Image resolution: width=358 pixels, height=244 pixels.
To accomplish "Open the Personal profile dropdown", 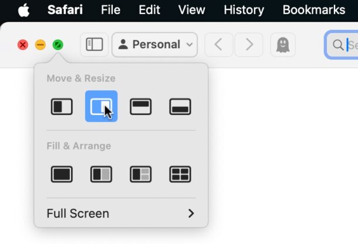I will pos(155,45).
